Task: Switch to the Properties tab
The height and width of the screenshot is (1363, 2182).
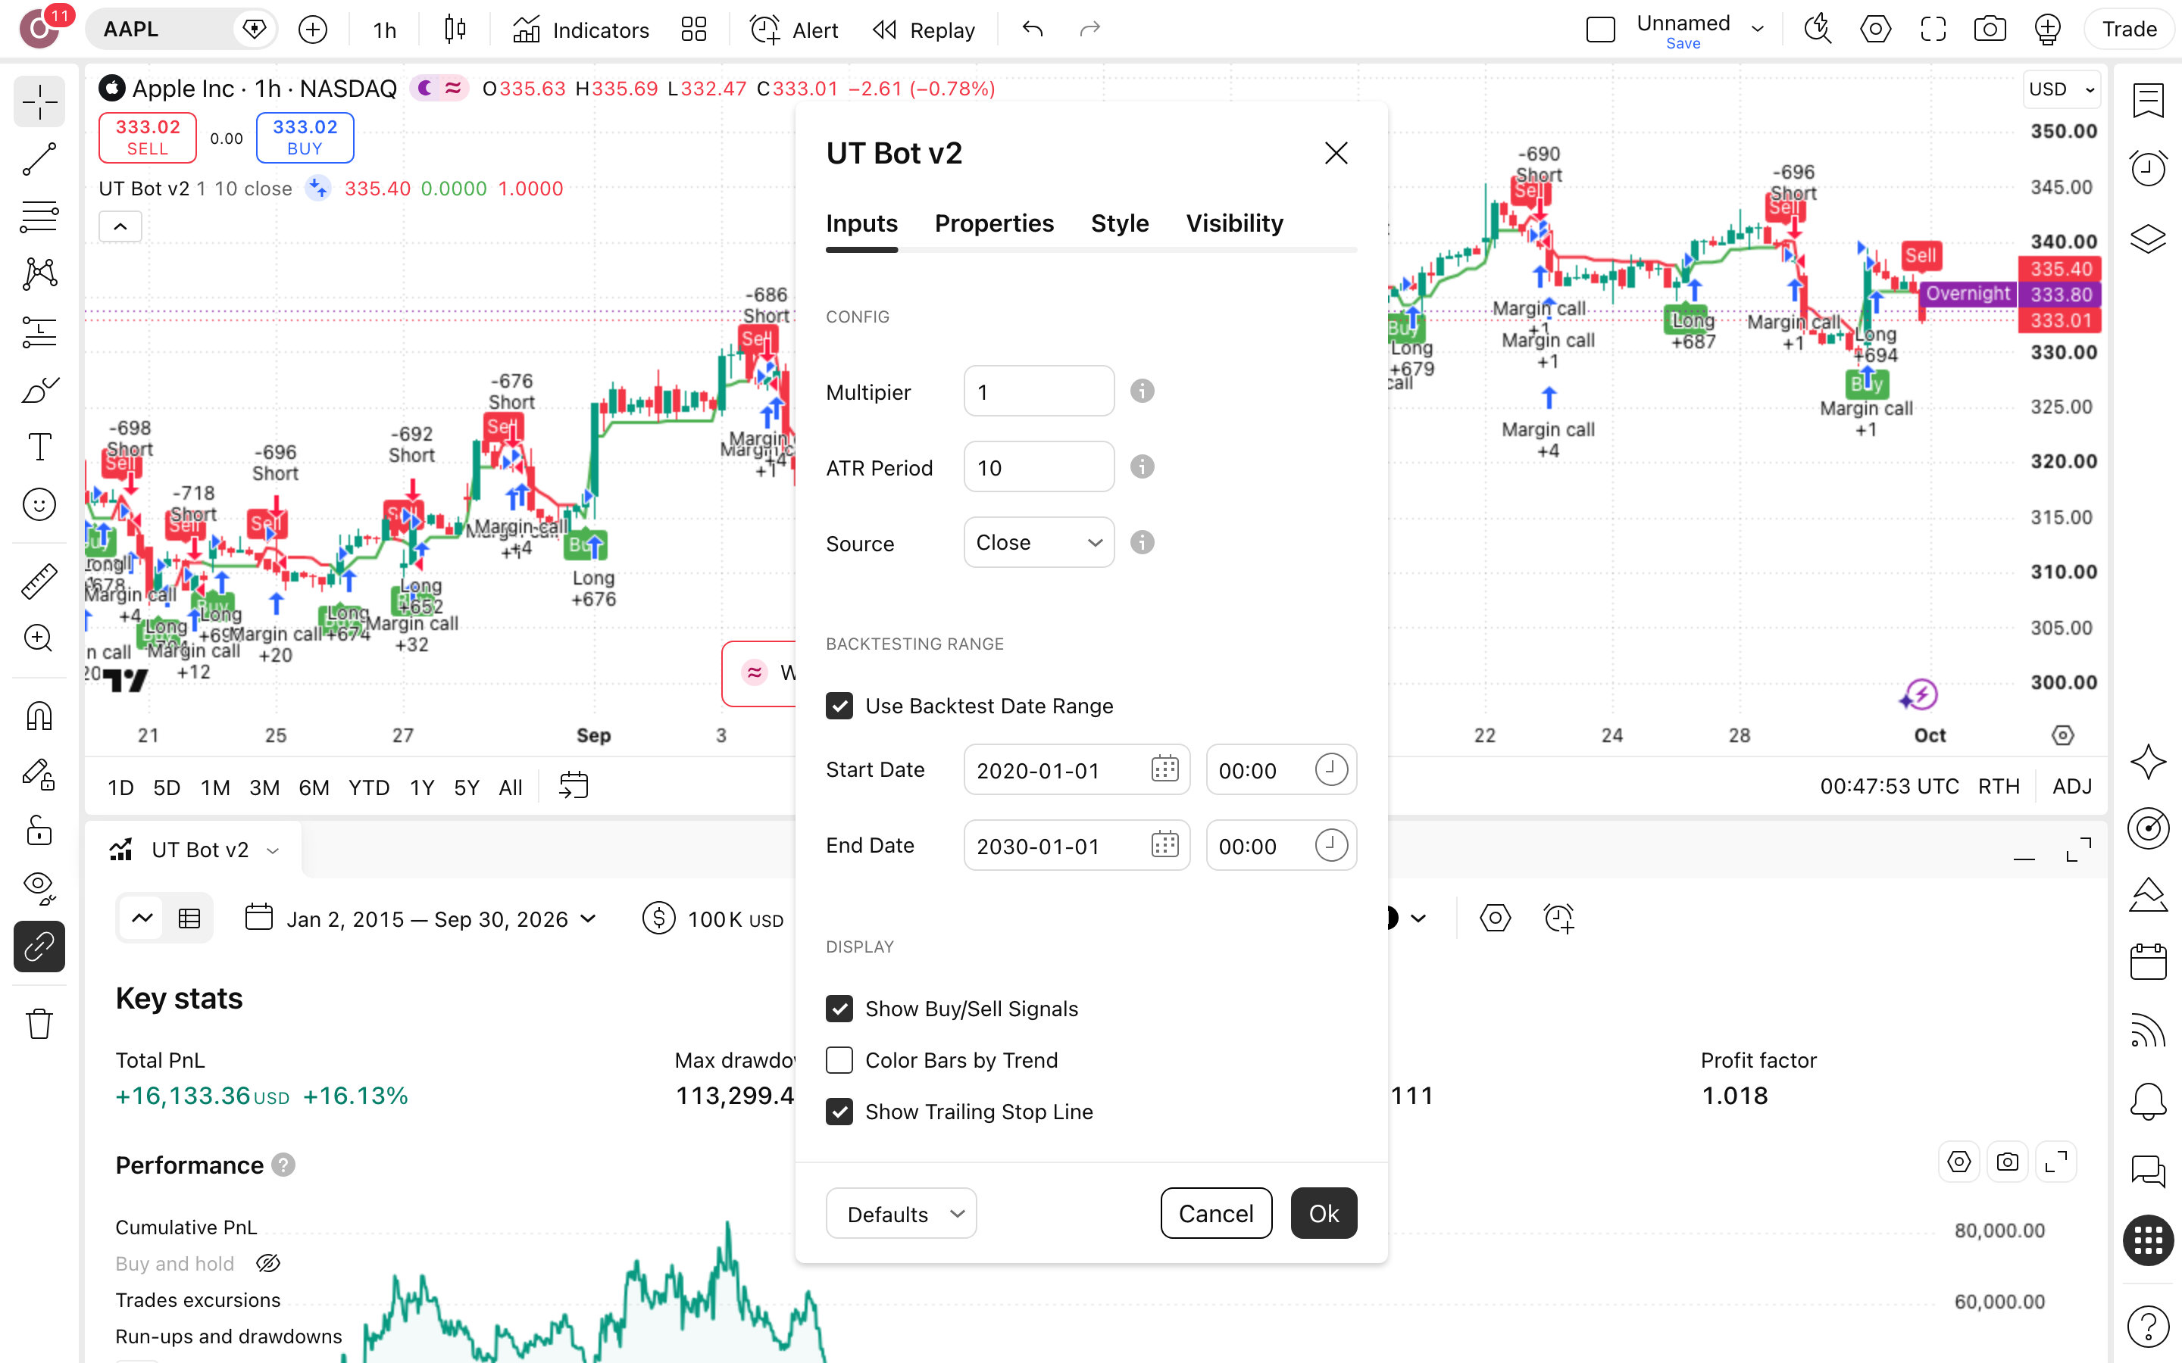Action: [993, 223]
